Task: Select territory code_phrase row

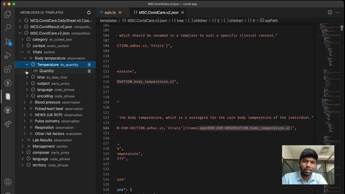Action: [55, 165]
